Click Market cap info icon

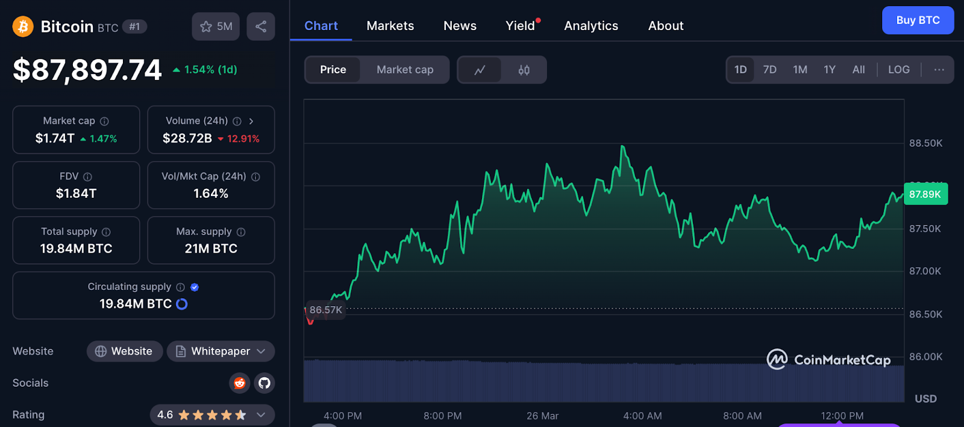click(x=104, y=121)
